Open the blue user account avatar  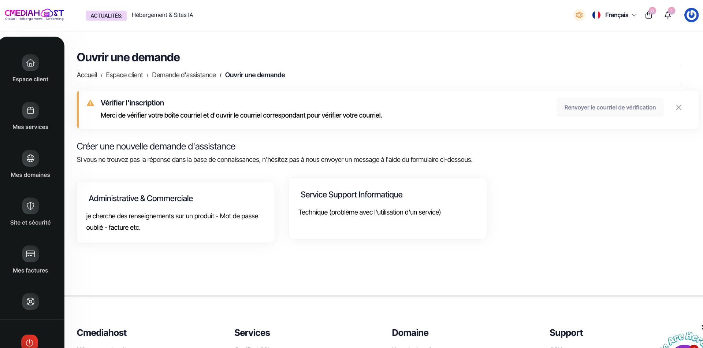[x=691, y=15]
